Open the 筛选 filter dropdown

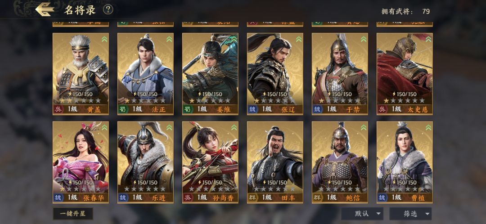coord(410,214)
